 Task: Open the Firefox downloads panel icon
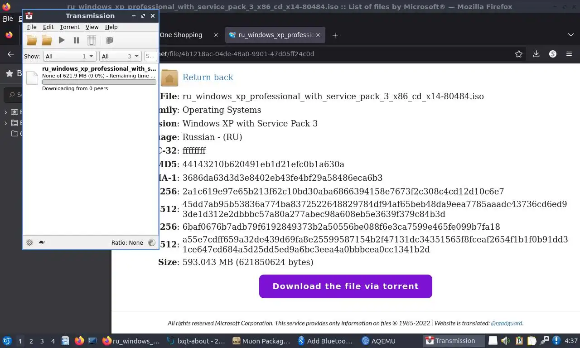click(x=536, y=54)
